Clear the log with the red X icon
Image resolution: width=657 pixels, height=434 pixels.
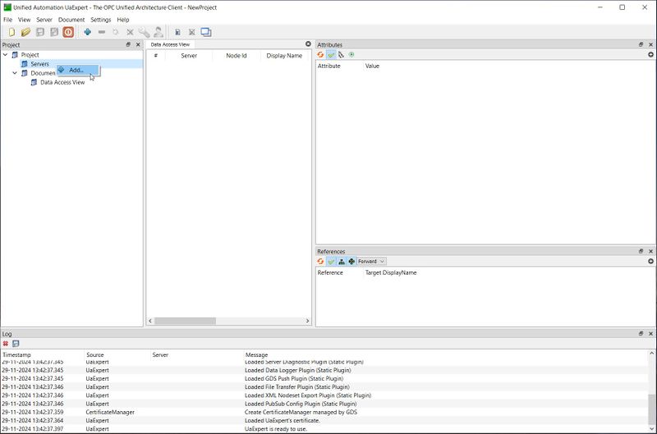point(6,344)
